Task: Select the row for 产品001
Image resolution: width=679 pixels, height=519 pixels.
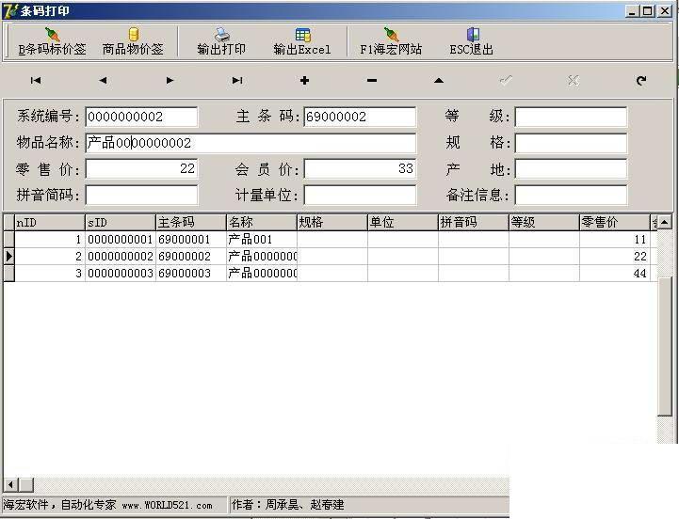Action: (x=331, y=239)
